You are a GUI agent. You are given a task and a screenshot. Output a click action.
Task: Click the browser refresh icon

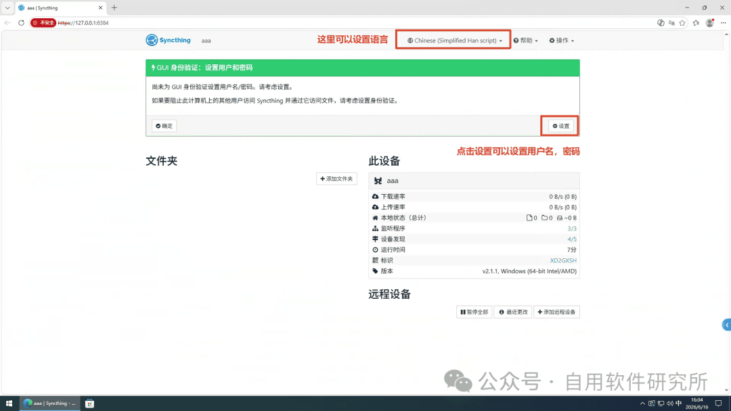point(21,23)
